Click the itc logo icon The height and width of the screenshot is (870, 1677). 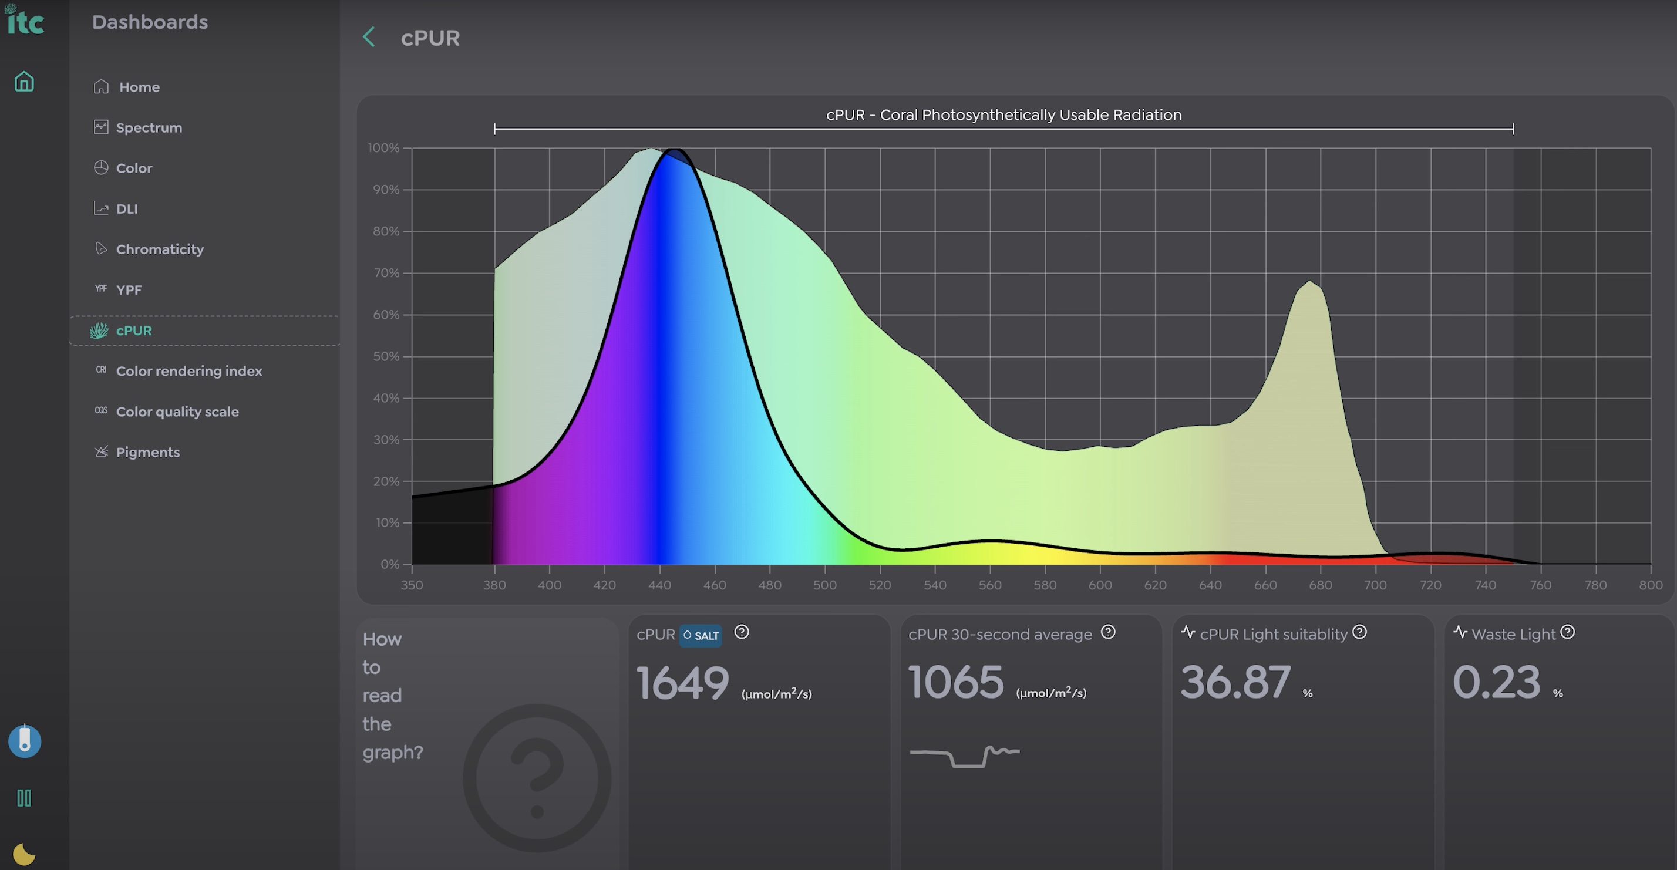click(x=24, y=19)
